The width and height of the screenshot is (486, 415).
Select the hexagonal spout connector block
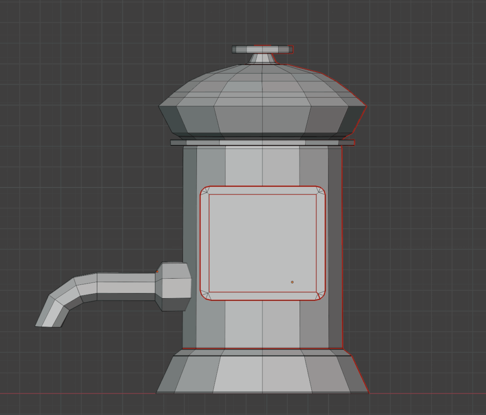click(175, 287)
